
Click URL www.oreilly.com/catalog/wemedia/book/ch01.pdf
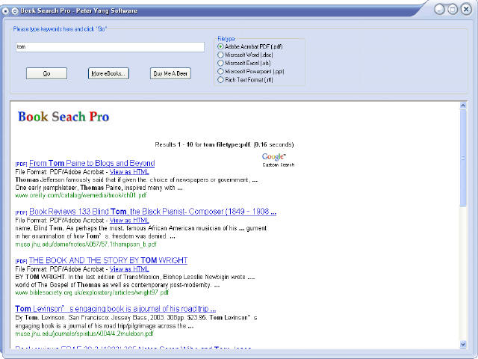point(81,195)
